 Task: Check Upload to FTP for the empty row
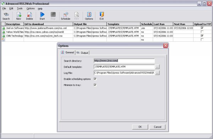(x=202, y=40)
